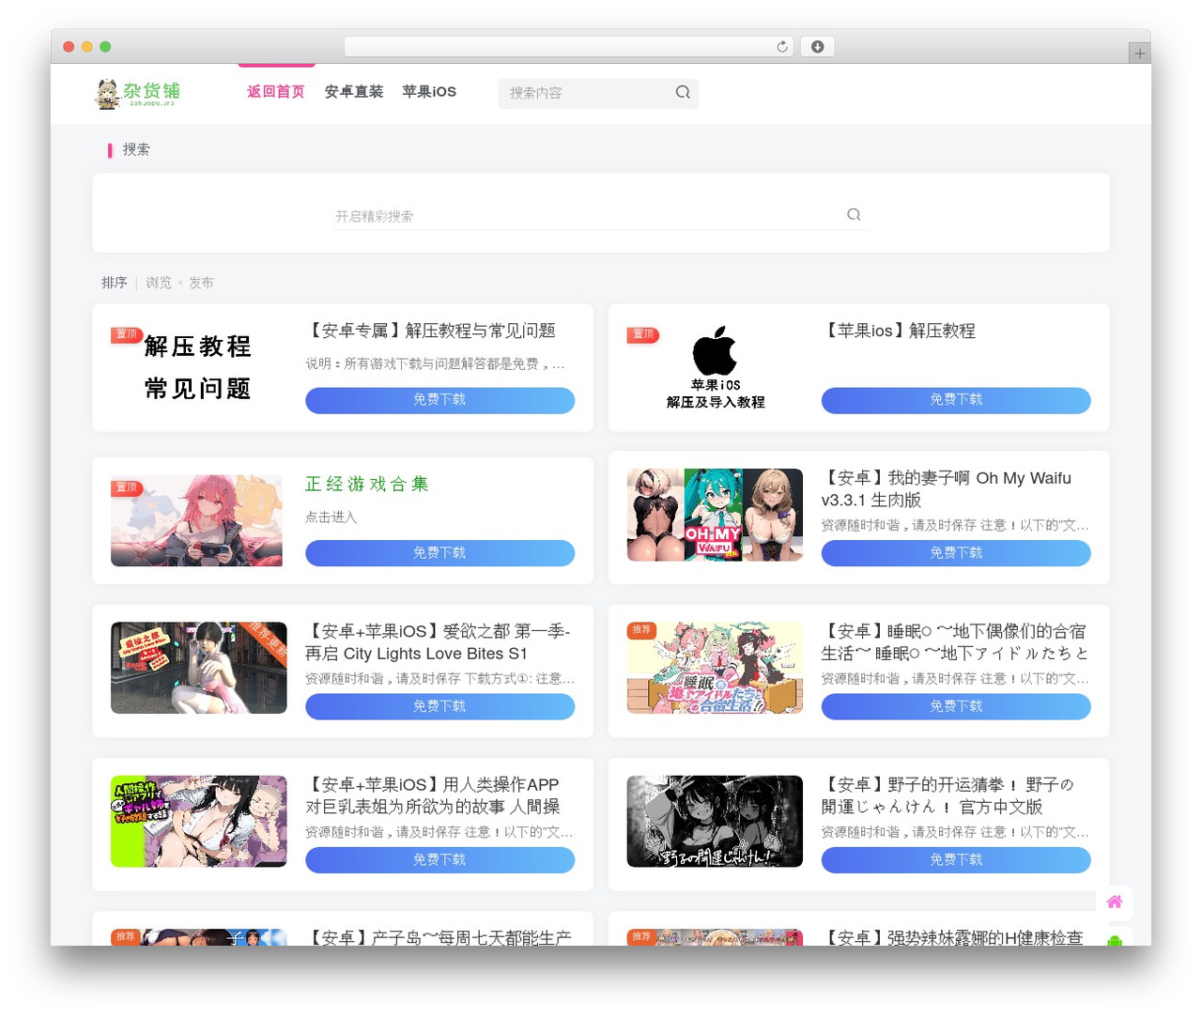Viewport: 1202px width, 1018px height.
Task: Click the header search magnifier icon
Action: pos(683,92)
